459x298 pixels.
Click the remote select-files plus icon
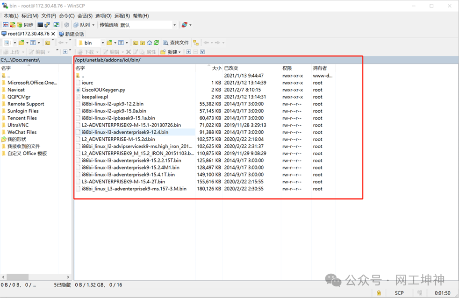point(188,52)
